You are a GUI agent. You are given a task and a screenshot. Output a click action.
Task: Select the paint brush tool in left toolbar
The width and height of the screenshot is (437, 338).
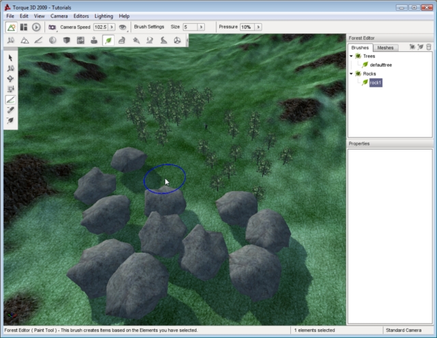coord(10,99)
